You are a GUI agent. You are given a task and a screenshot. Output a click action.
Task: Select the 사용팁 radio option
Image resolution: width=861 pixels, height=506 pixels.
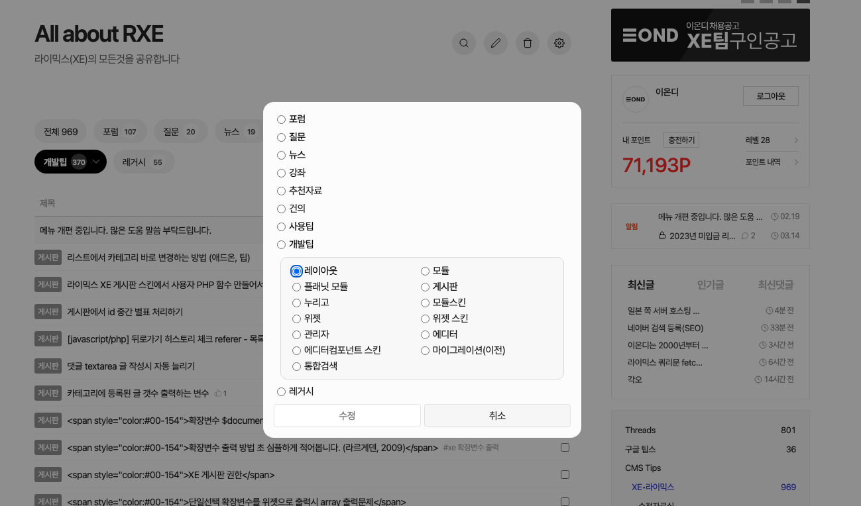point(281,227)
